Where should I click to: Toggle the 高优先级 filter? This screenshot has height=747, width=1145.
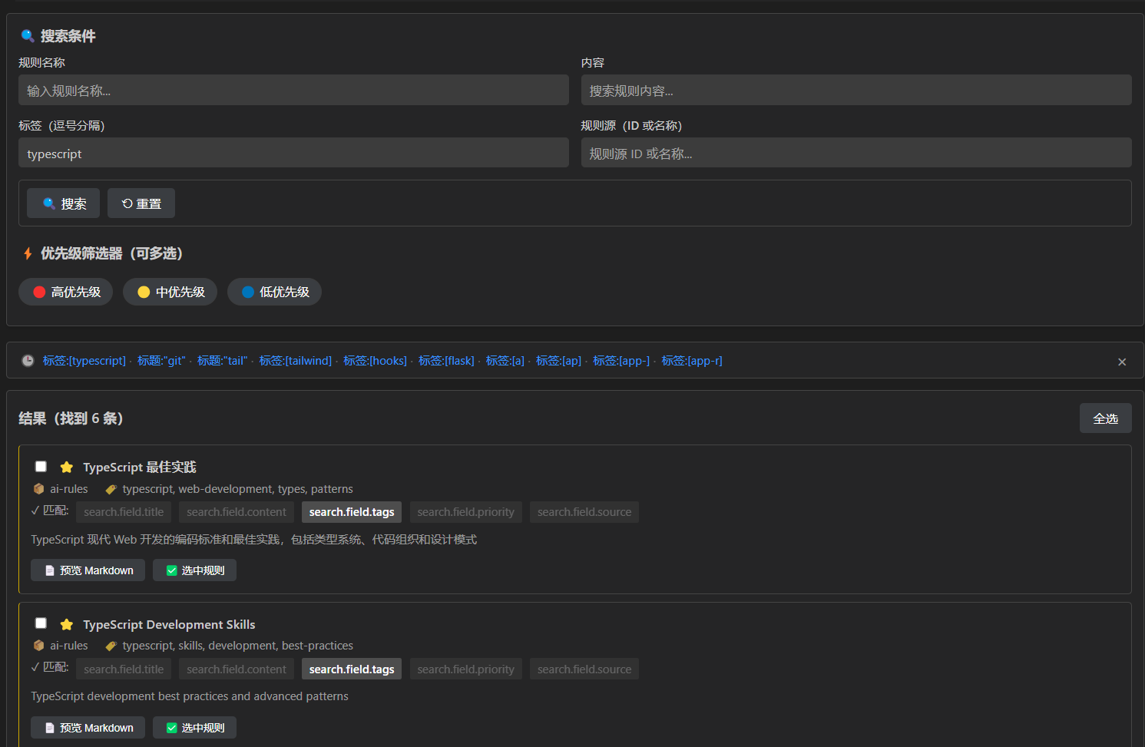66,292
